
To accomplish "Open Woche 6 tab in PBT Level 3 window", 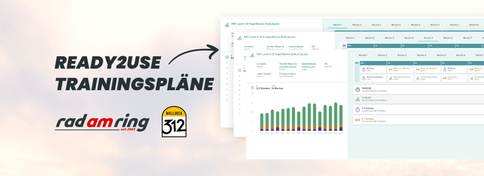I will tap(461, 55).
